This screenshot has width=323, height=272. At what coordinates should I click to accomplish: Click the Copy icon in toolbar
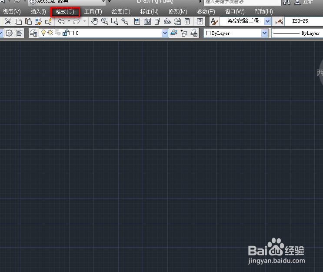pos(18,21)
